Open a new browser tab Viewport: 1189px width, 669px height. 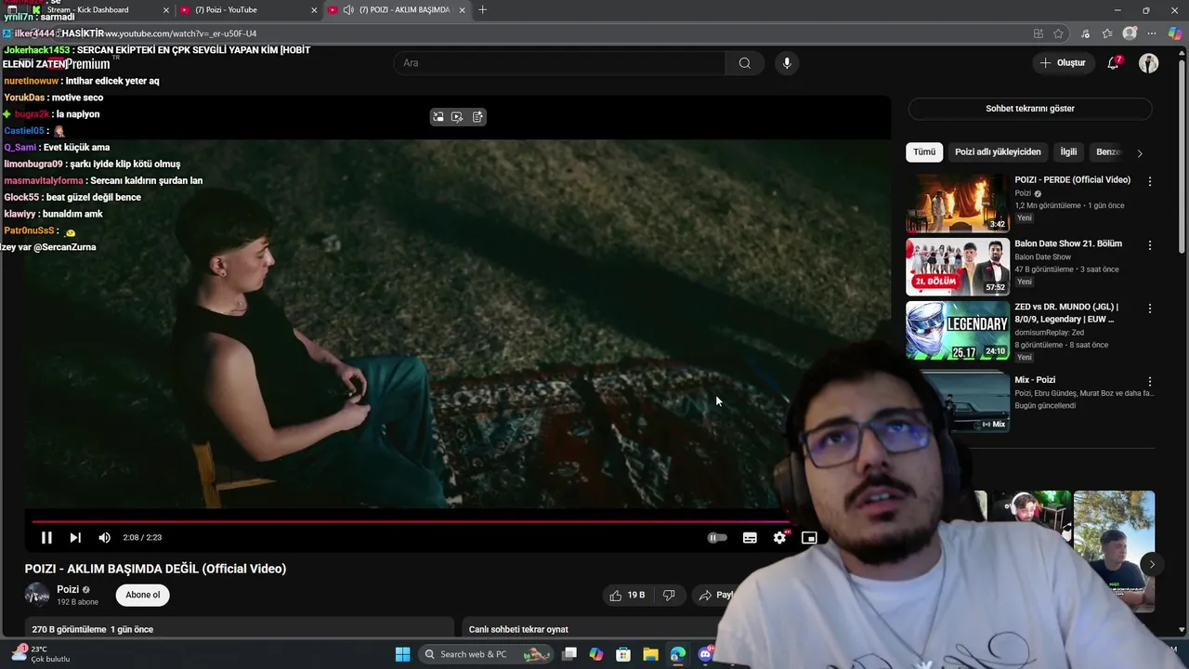point(482,10)
